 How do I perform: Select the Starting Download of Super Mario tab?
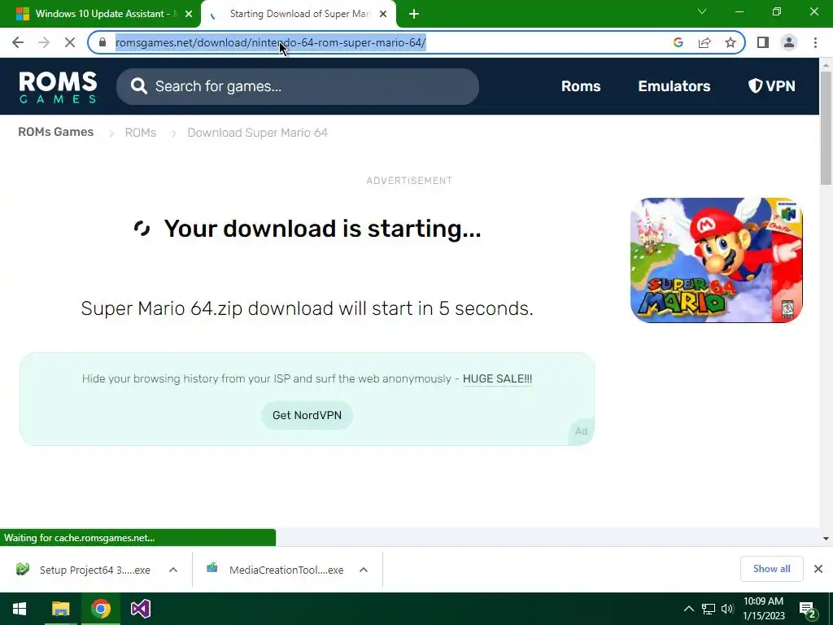tap(300, 14)
